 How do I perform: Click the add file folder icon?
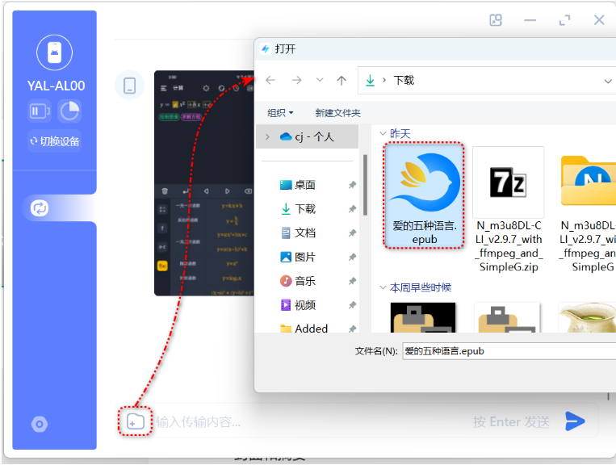[x=135, y=421]
